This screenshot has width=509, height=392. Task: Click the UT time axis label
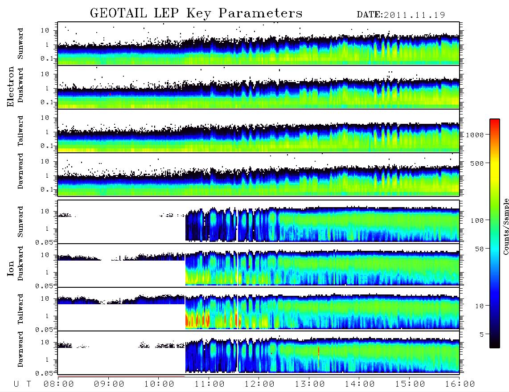point(23,384)
